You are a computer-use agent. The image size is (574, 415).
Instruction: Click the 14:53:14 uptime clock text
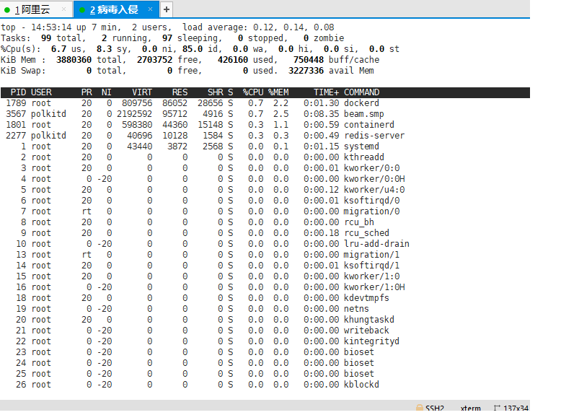click(x=51, y=27)
